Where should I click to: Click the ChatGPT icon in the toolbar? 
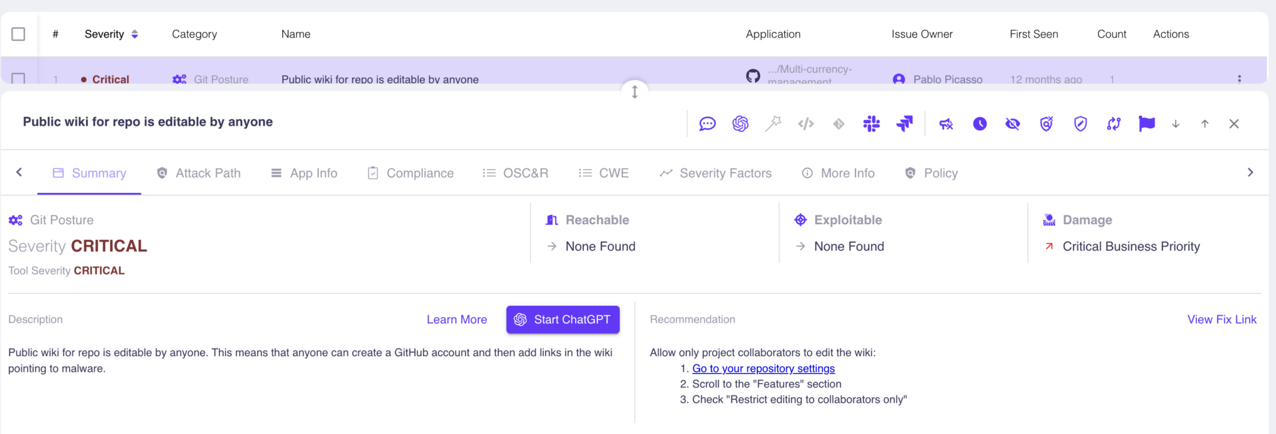pos(740,124)
